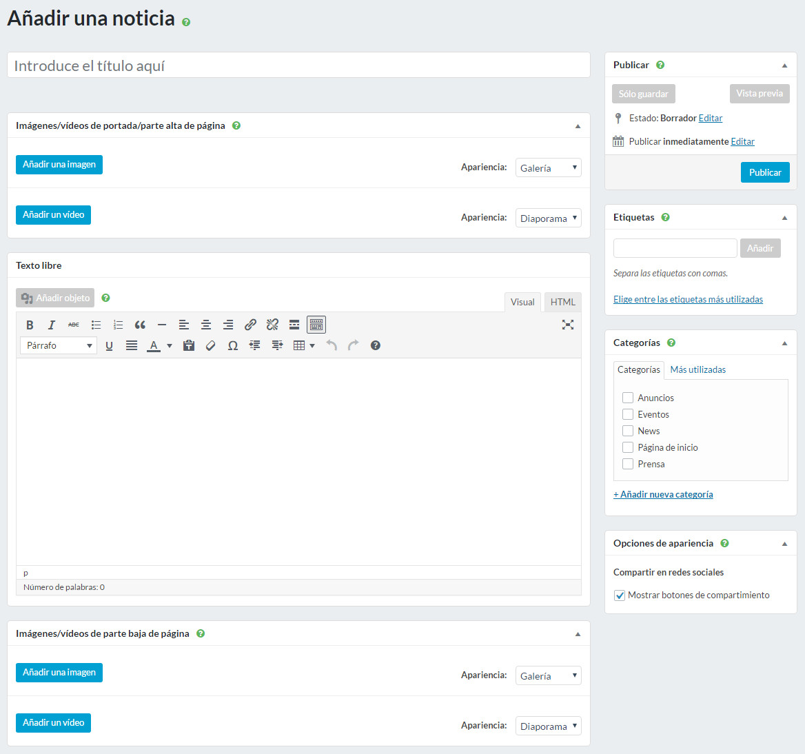The image size is (805, 754).
Task: Insert a blockquote in Texto libre
Action: click(140, 325)
